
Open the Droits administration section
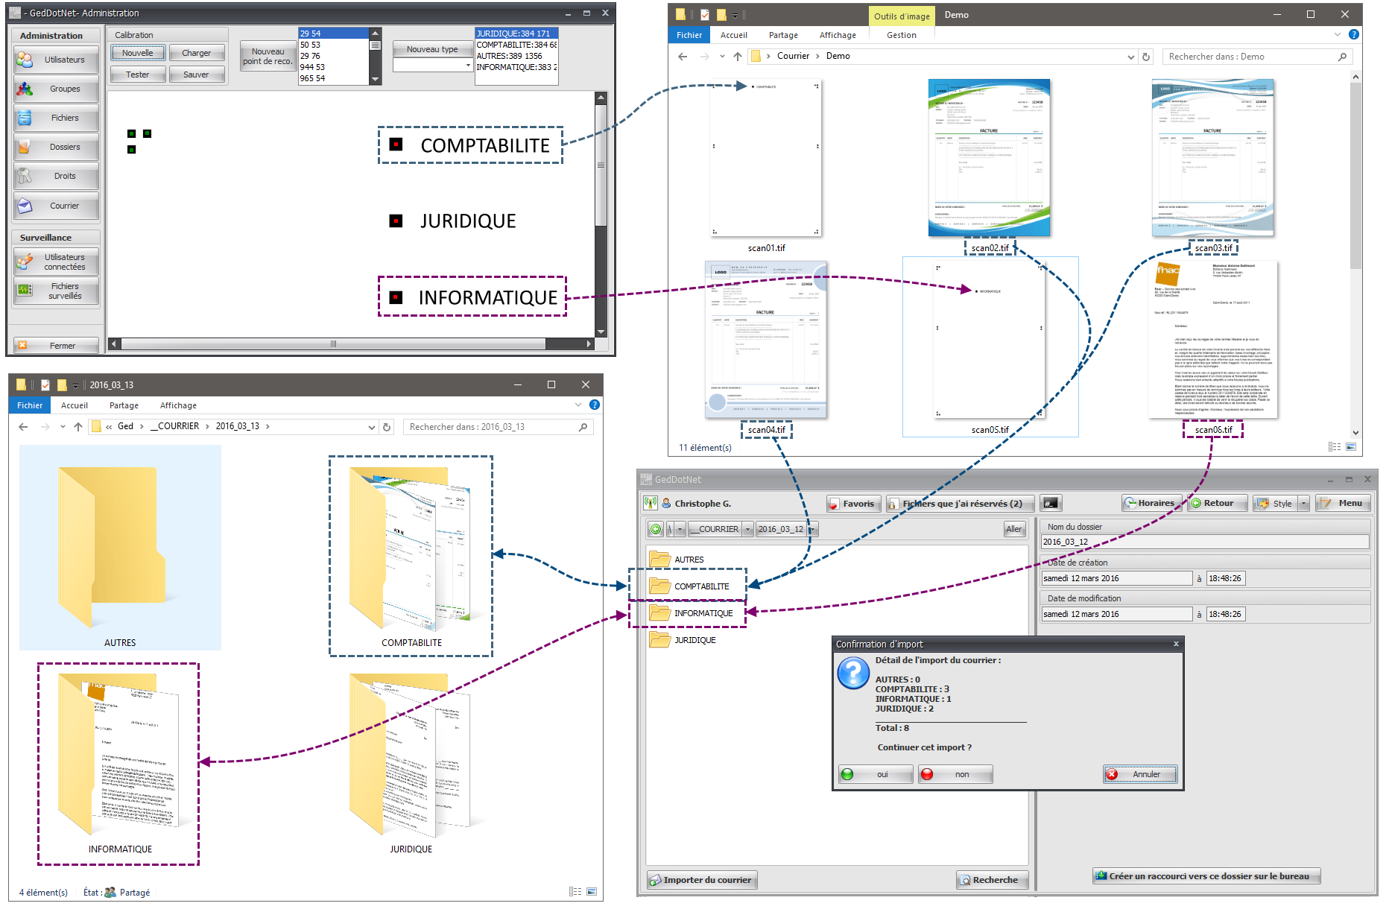coord(56,176)
